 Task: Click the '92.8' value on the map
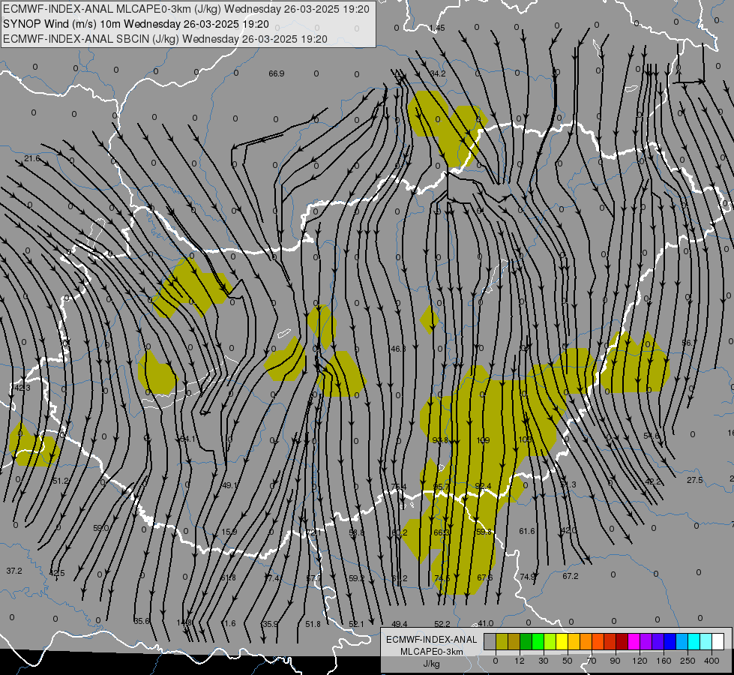pyautogui.click(x=440, y=439)
